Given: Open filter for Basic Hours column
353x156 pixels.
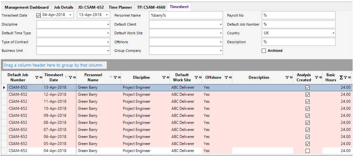Looking at the screenshot, I should [345, 78].
